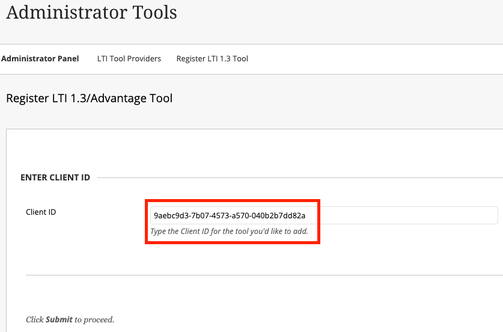Open the LTI Tool Providers breadcrumb link
The image size is (503, 332).
point(129,59)
